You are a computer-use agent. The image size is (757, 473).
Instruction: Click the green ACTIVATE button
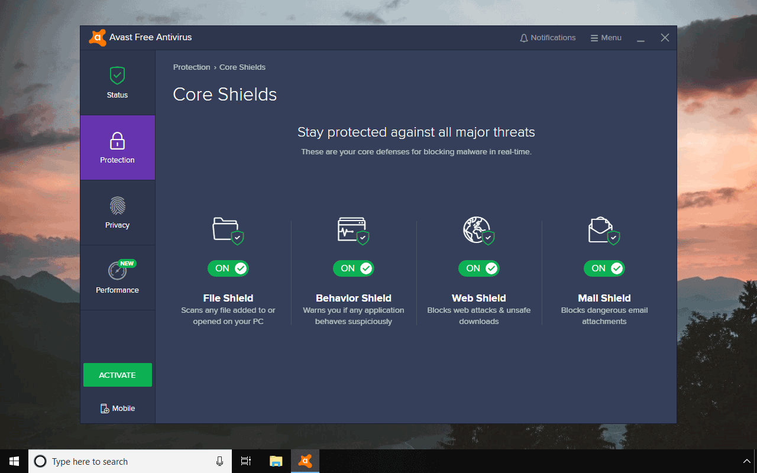point(118,375)
